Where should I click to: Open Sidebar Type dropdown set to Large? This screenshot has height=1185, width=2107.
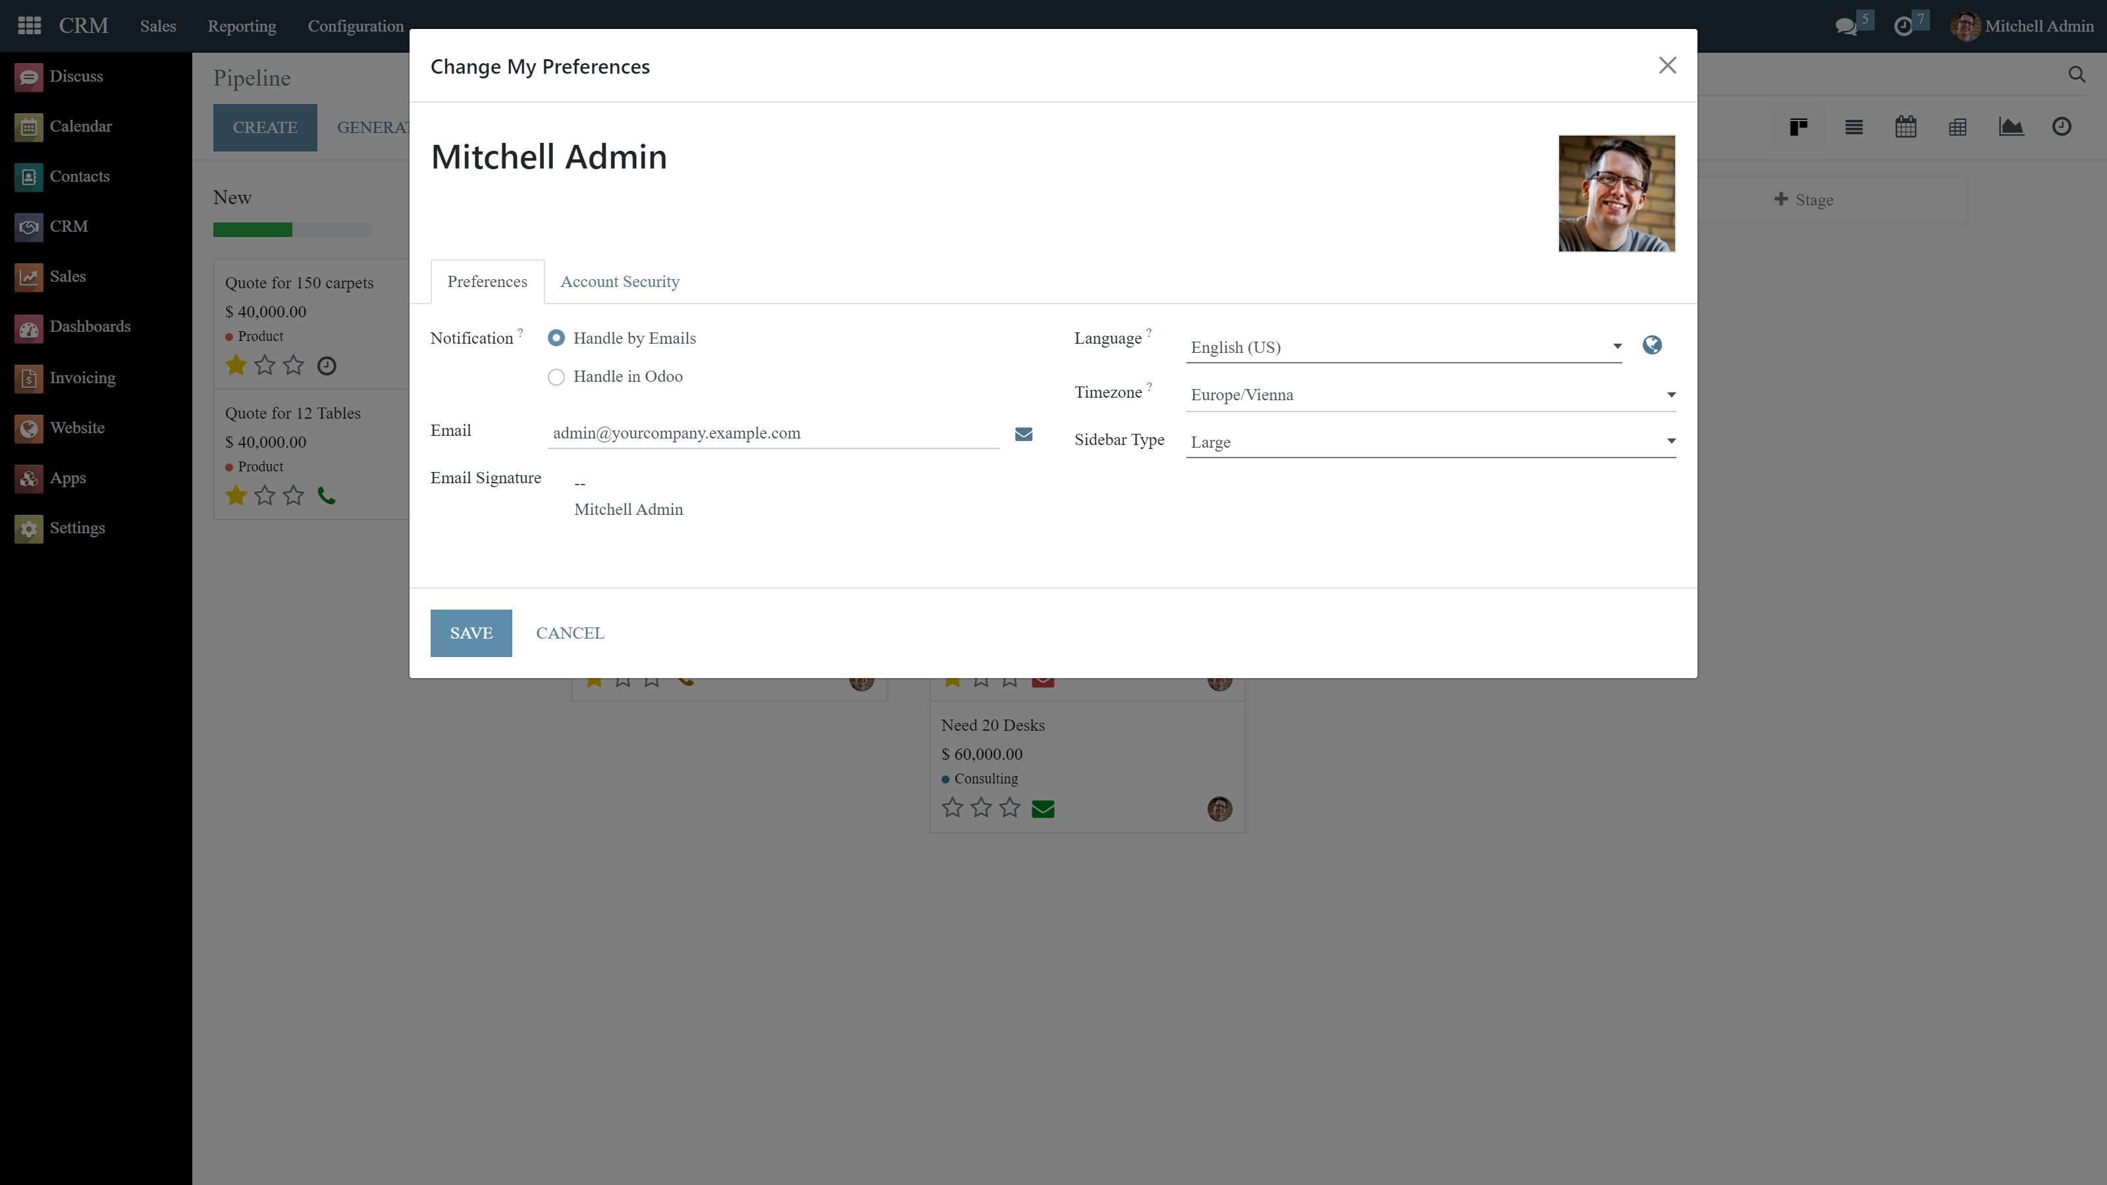(1429, 442)
